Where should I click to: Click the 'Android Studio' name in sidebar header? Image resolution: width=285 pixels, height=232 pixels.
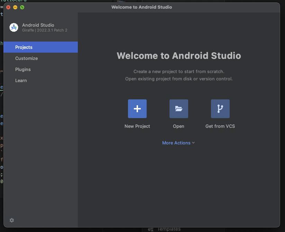click(x=38, y=25)
